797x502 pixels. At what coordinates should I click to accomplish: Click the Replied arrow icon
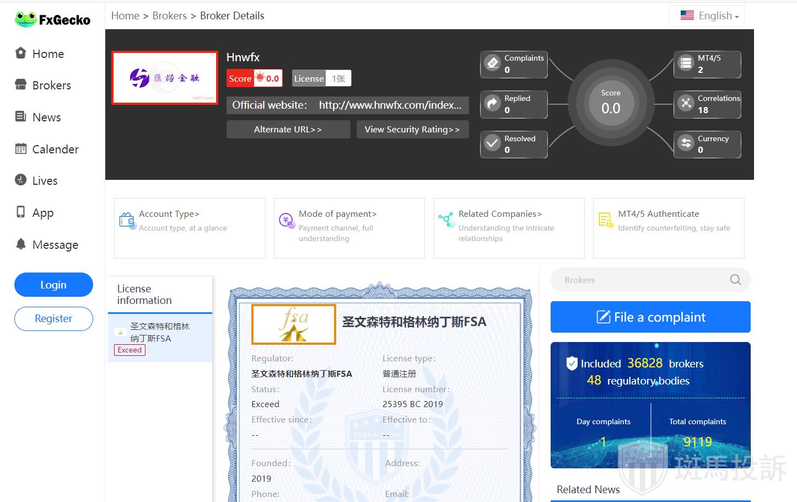click(x=492, y=104)
